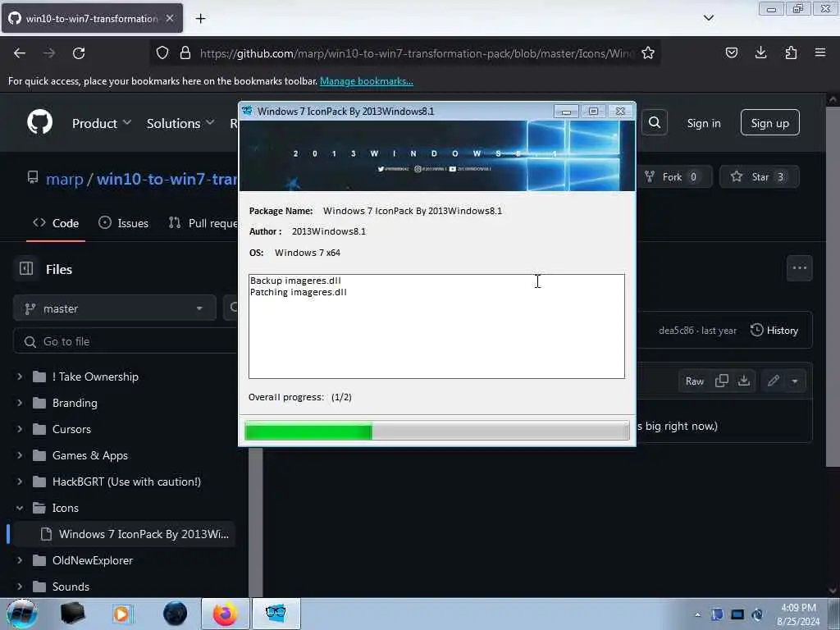Expand the Cursors folder
The image size is (840, 630).
(20, 429)
